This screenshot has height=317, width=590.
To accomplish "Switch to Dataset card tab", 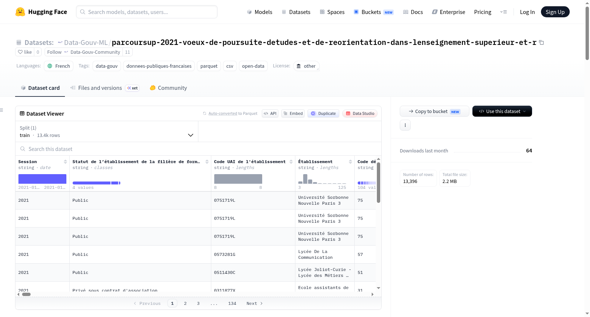I will (x=40, y=88).
